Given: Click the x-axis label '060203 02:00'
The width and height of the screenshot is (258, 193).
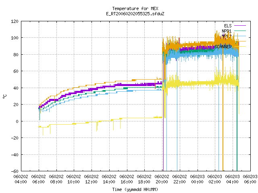Looking at the screenshot, I should [215, 179].
